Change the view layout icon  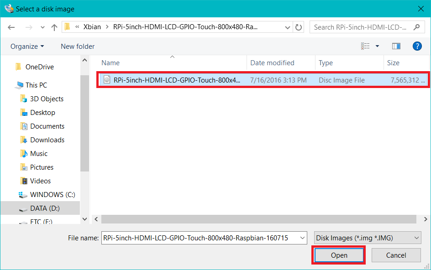[365, 46]
